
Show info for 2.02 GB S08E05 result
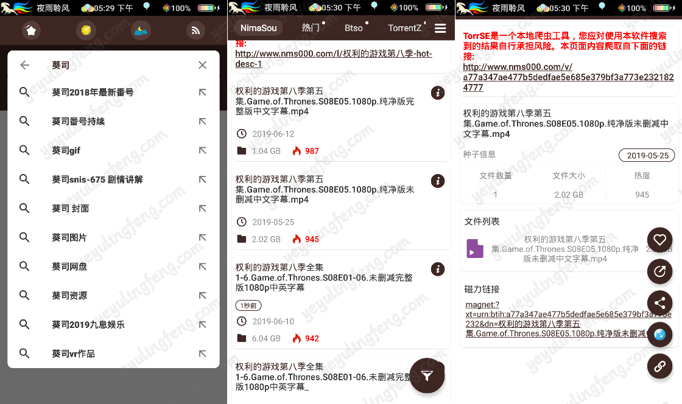[x=438, y=181]
